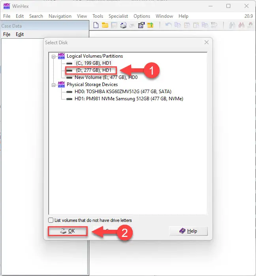
Task: Select the (D:, 277 GB), HD1 volume
Action: coord(94,70)
